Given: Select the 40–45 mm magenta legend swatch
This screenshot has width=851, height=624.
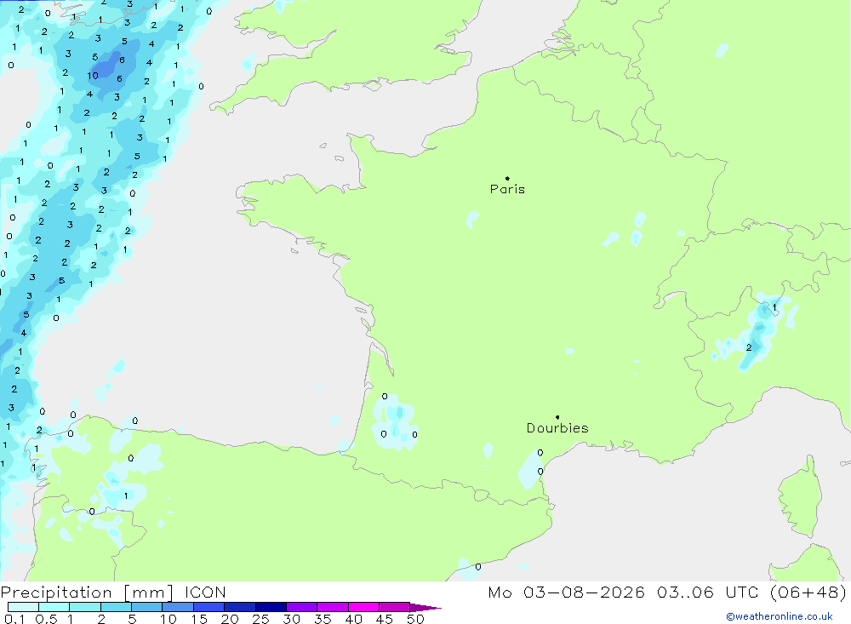Looking at the screenshot, I should (363, 607).
